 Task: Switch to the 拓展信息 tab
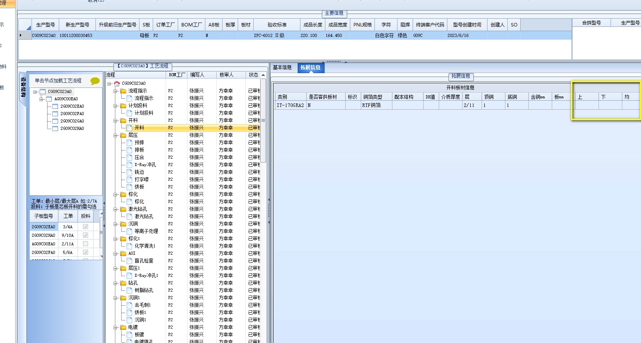(x=311, y=67)
